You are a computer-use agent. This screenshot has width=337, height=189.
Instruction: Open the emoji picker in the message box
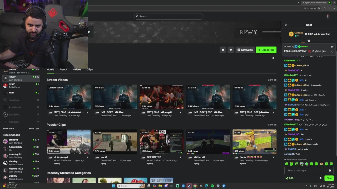coord(330,170)
